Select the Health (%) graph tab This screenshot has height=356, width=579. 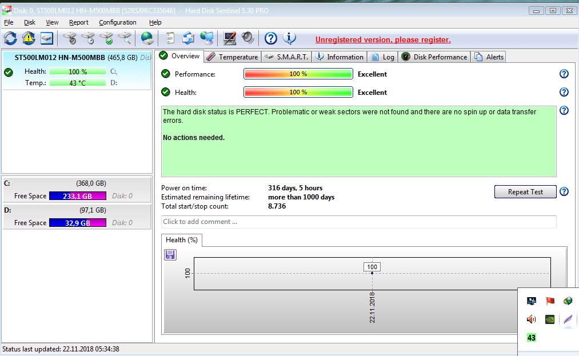[182, 239]
